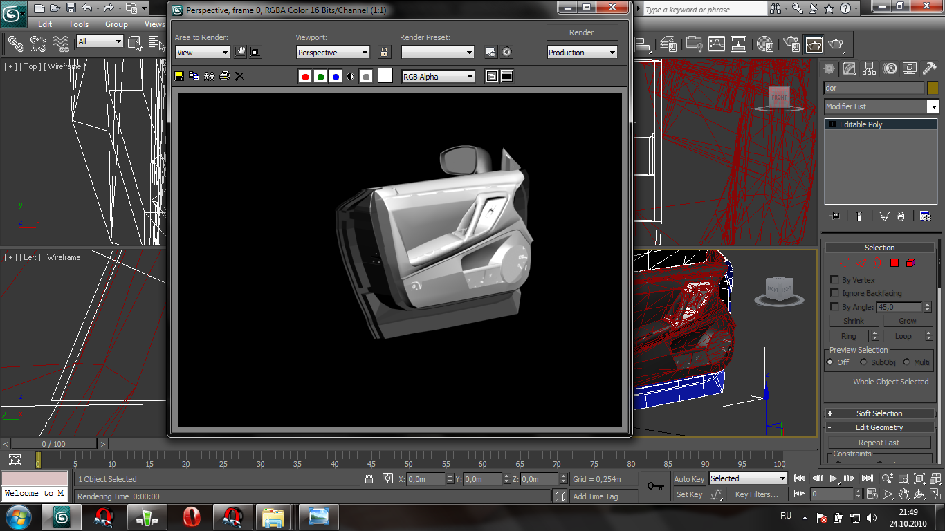
Task: Click the Pin Stack icon
Action: pos(835,216)
